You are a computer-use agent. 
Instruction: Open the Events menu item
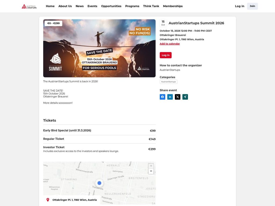(92, 6)
